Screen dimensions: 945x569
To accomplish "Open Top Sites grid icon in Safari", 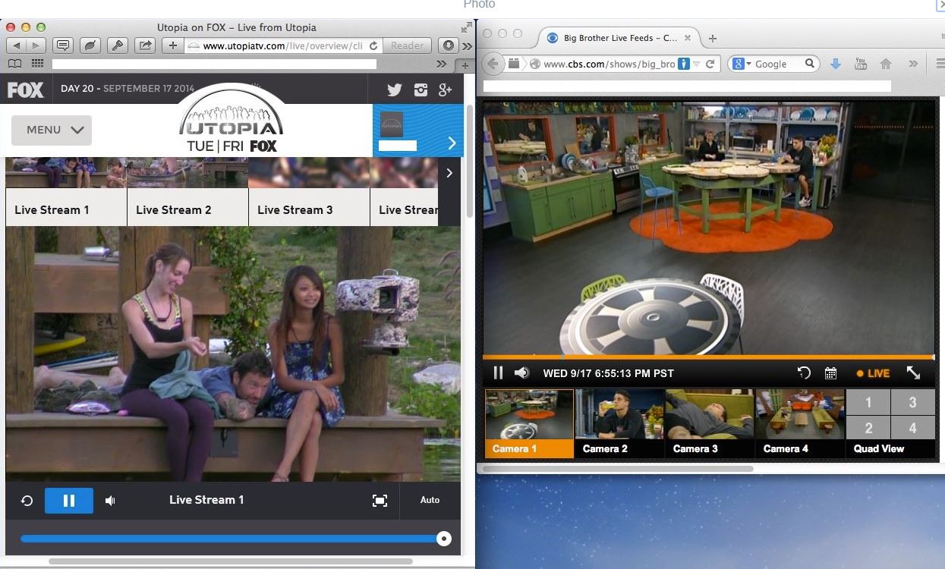I will pyautogui.click(x=37, y=64).
